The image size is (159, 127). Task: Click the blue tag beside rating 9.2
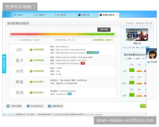tap(147, 48)
